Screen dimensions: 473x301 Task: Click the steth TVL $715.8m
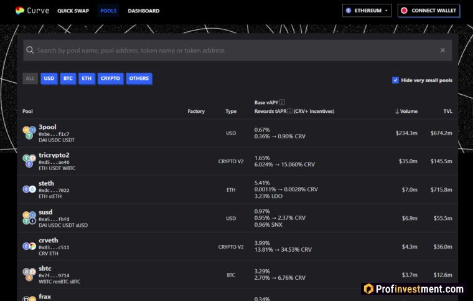click(441, 189)
